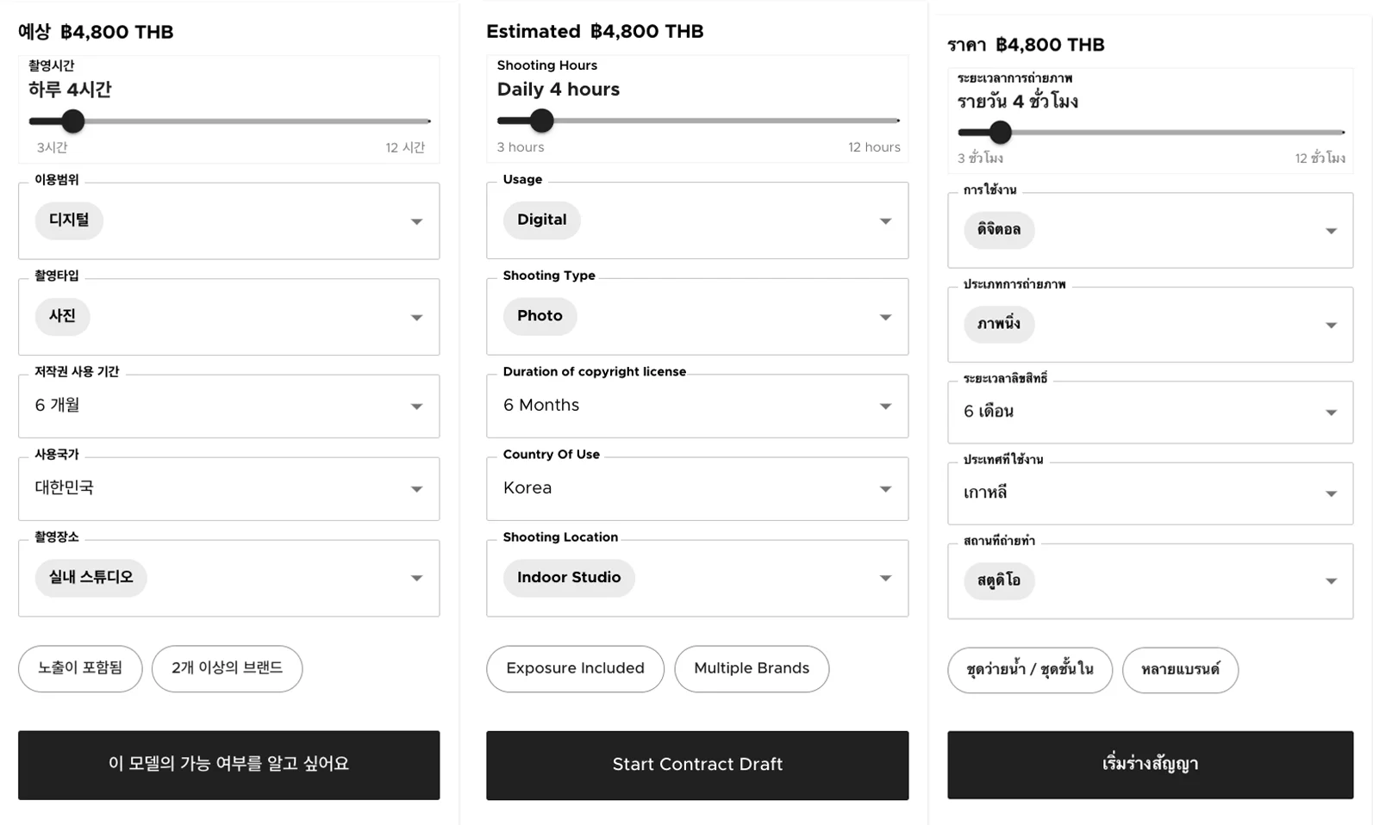Open Duration of copyright license dropdown
This screenshot has height=825, width=1373.
click(x=885, y=406)
